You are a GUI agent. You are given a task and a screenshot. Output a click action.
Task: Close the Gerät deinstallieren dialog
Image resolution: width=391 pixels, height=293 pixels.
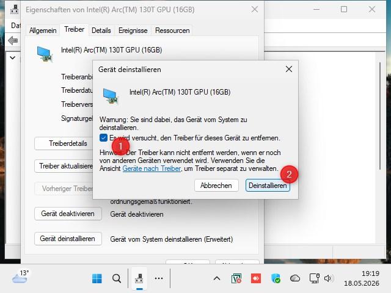(289, 69)
